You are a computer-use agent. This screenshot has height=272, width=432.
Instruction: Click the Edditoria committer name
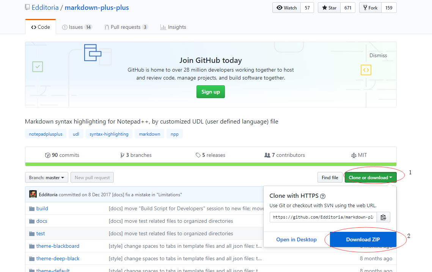[48, 195]
